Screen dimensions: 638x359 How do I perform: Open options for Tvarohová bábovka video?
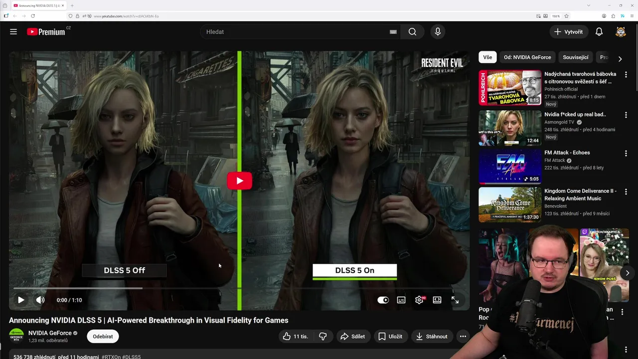coord(626,75)
